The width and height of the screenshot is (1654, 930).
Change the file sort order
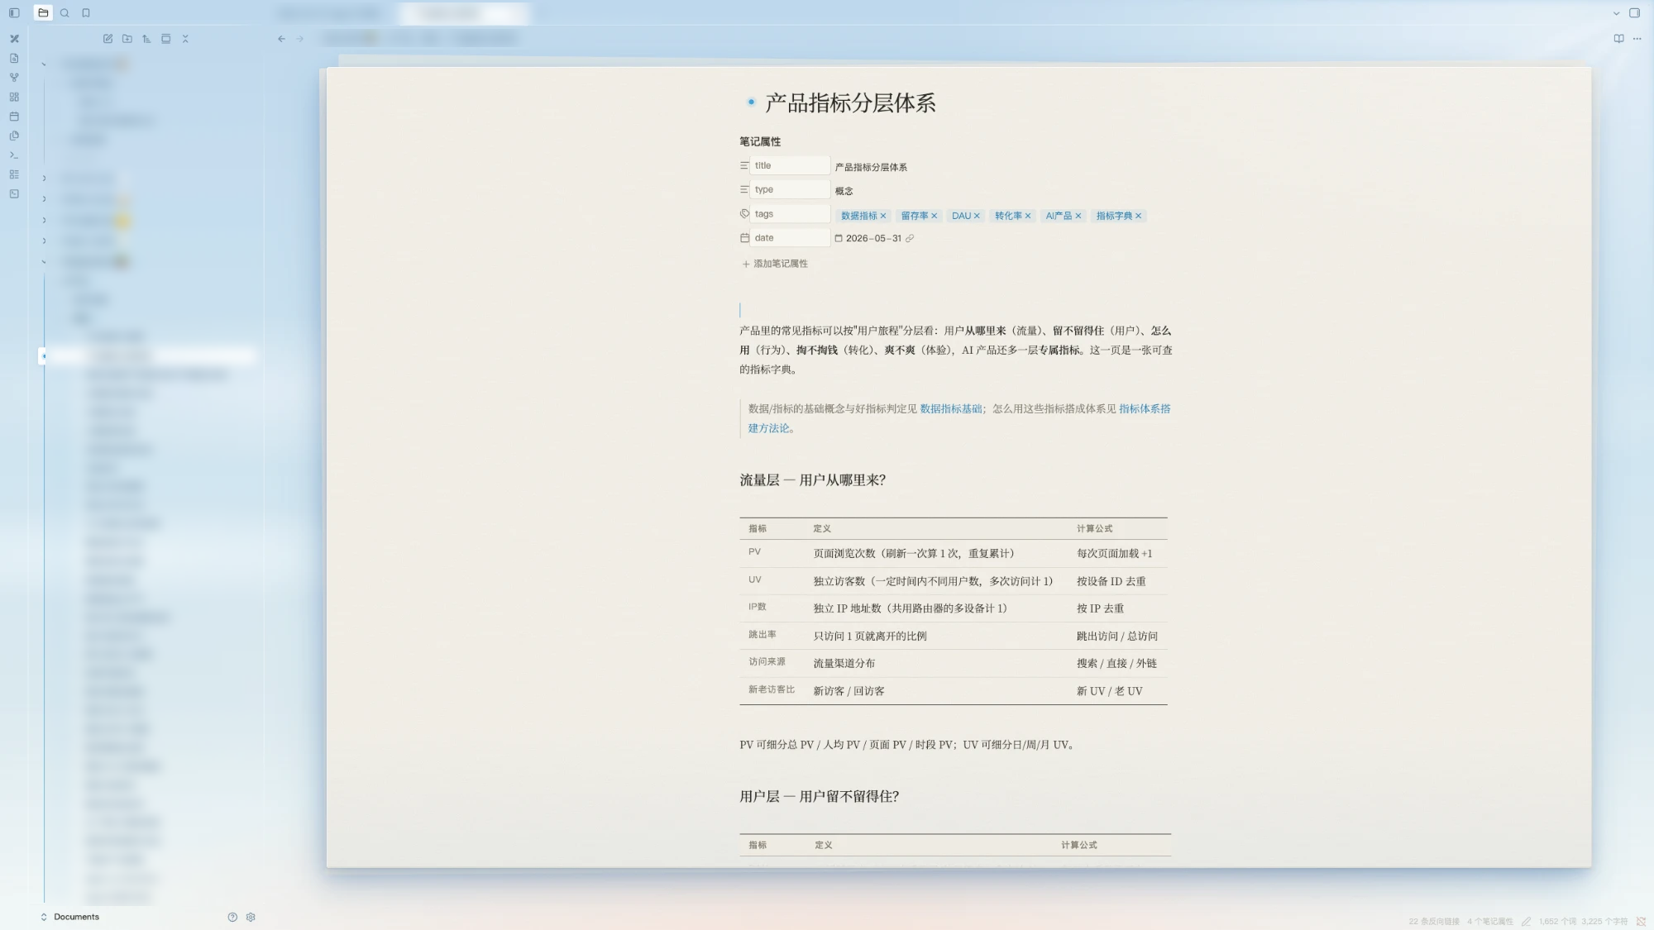click(146, 39)
